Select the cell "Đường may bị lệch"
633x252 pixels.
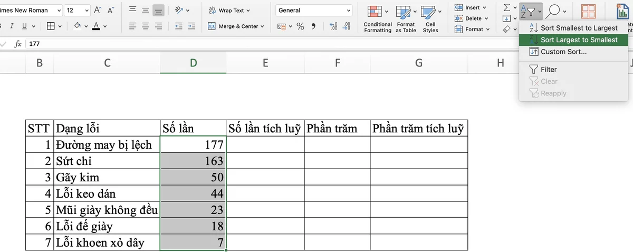pos(107,144)
